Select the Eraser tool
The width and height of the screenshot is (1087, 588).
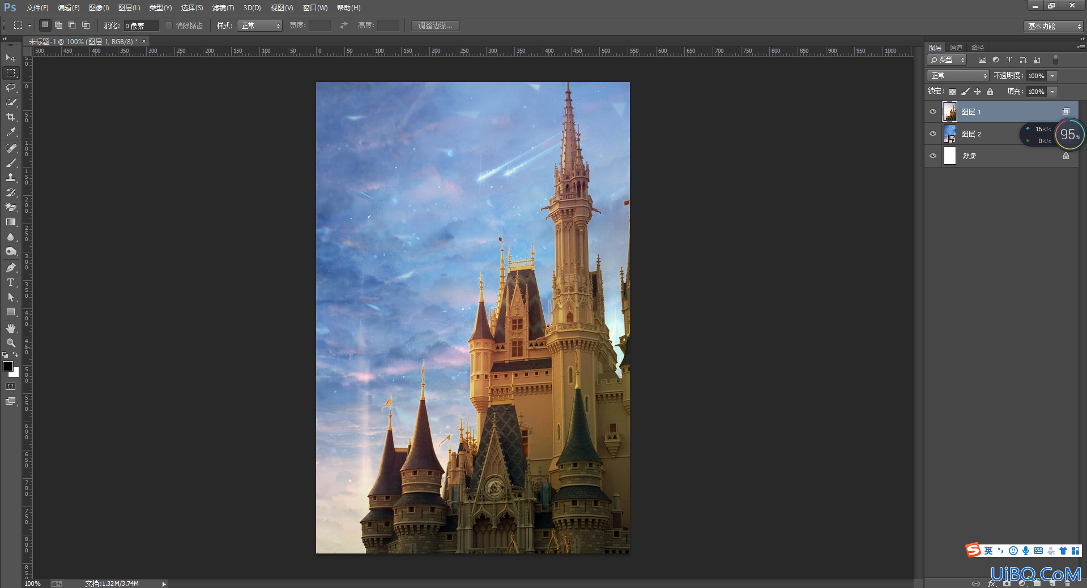pos(11,207)
